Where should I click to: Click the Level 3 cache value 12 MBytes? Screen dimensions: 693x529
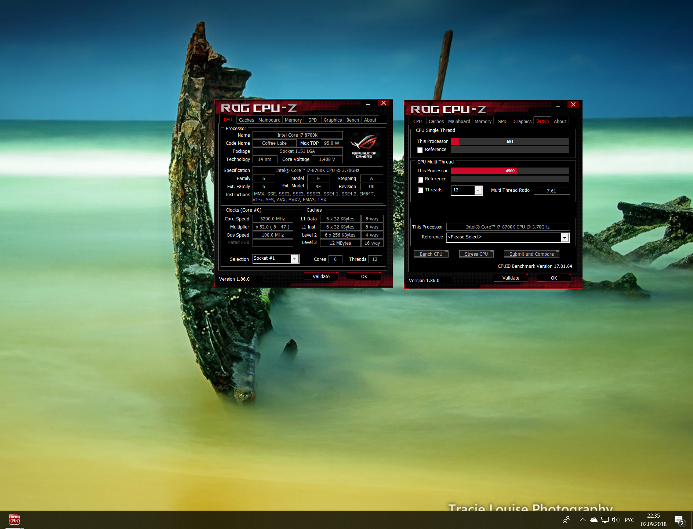(x=340, y=243)
